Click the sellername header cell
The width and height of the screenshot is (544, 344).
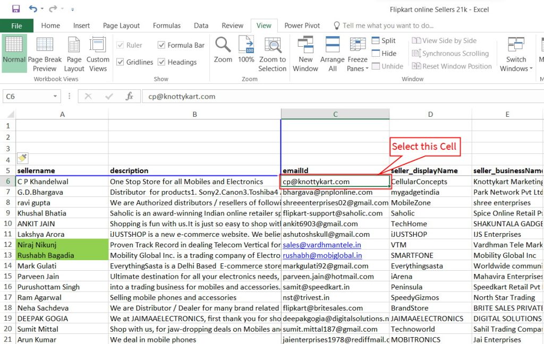click(62, 170)
